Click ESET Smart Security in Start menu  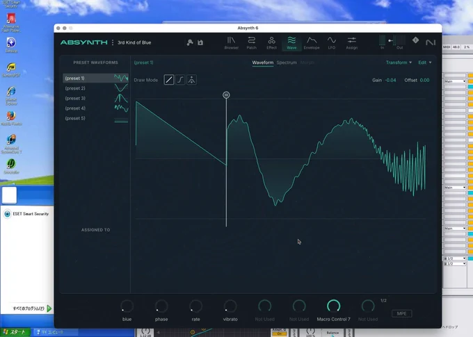tap(26, 214)
